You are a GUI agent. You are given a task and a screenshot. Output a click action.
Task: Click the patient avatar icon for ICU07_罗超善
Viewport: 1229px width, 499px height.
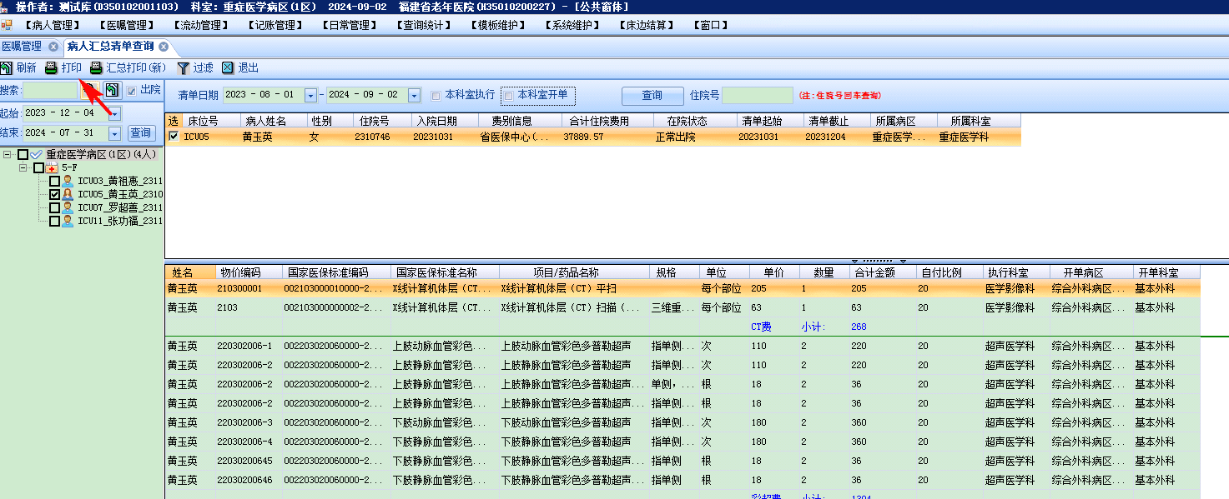pos(68,208)
